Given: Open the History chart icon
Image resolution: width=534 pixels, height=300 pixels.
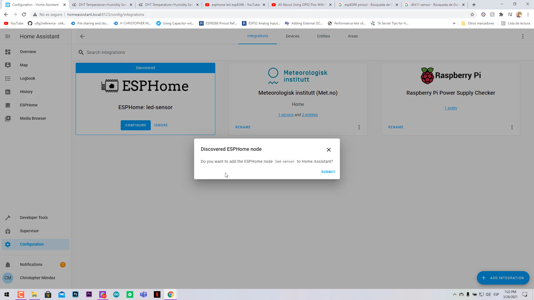Looking at the screenshot, I should 8,92.
